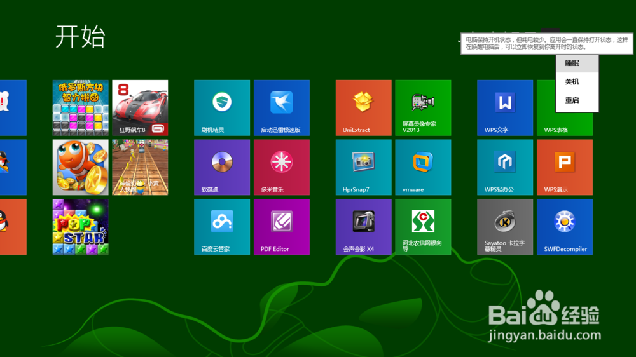Launch the 启动迅雷极速版 tile
The image size is (636, 357).
282,108
